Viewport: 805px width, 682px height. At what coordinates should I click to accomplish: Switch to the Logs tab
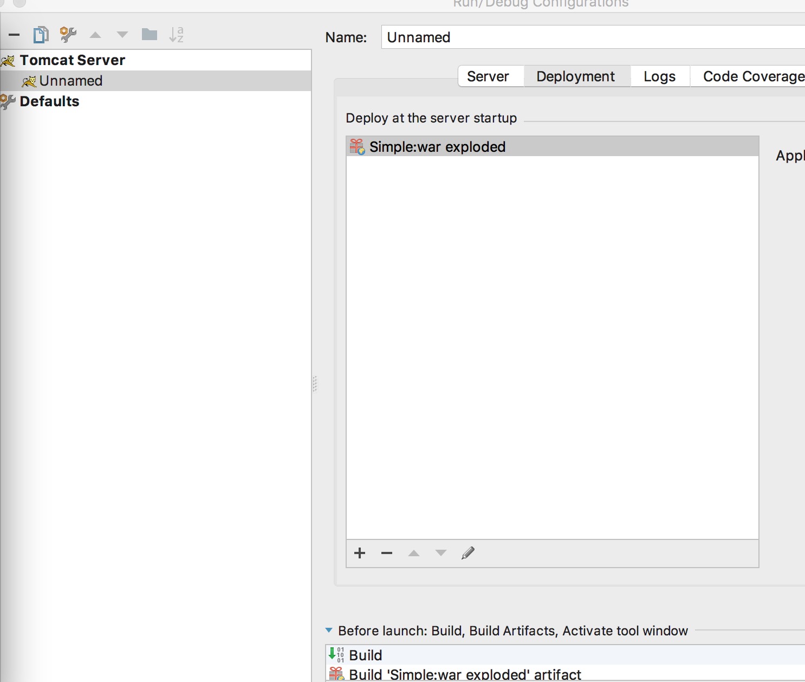(659, 76)
